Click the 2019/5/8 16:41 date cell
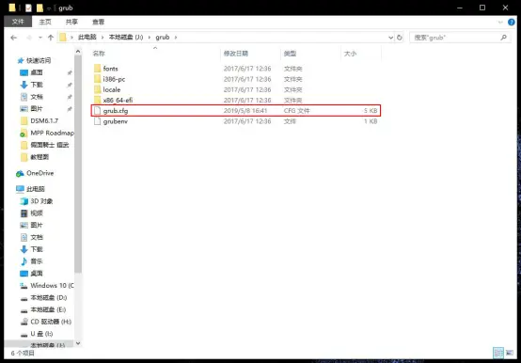 click(x=245, y=111)
